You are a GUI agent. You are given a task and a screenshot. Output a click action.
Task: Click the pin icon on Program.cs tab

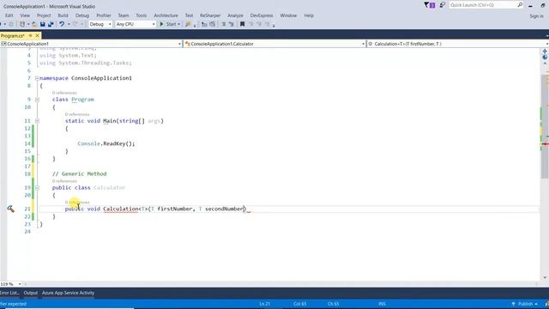[31, 36]
